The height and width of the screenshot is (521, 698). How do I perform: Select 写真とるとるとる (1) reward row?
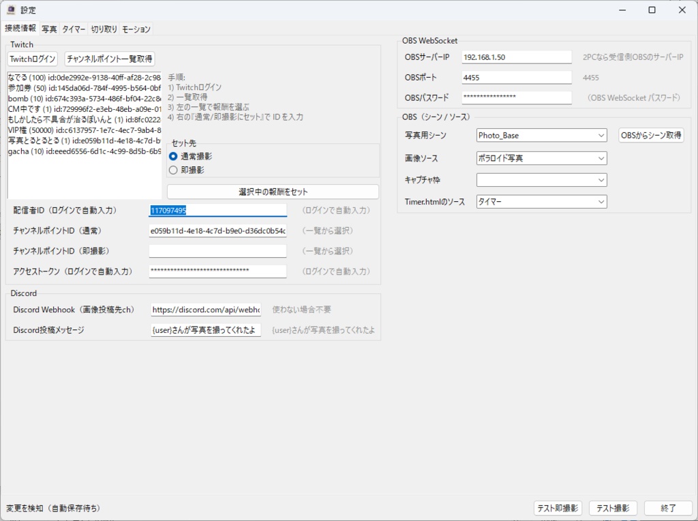click(x=84, y=140)
